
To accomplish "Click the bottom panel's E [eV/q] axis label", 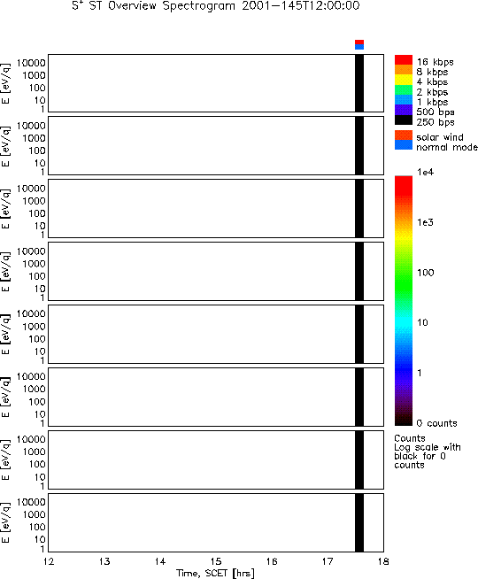I will [5, 523].
